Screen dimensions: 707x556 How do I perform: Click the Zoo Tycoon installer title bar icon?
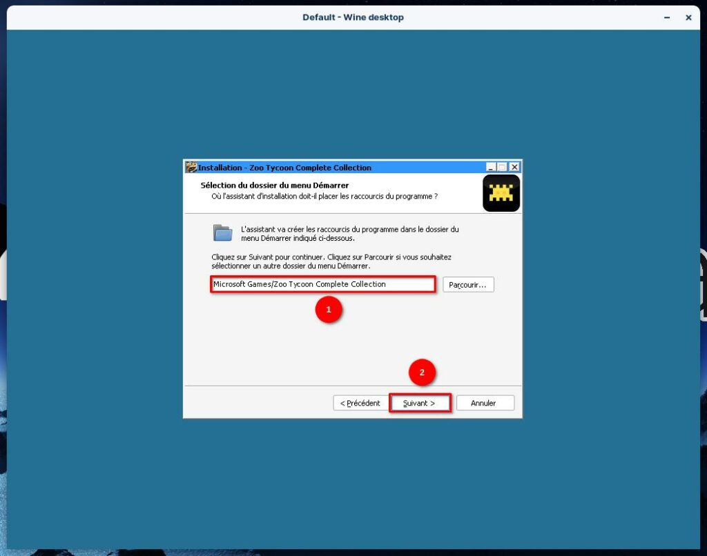coord(191,167)
